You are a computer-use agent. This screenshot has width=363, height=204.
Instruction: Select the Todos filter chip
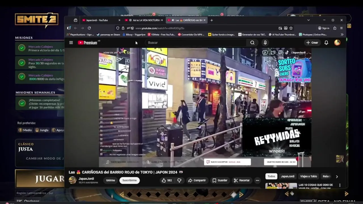coord(271,176)
